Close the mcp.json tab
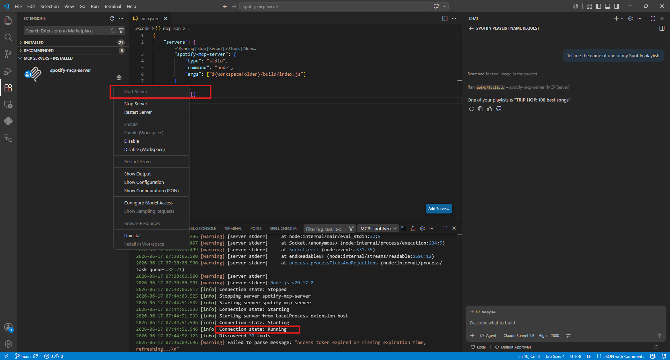The width and height of the screenshot is (670, 360). [x=166, y=18]
